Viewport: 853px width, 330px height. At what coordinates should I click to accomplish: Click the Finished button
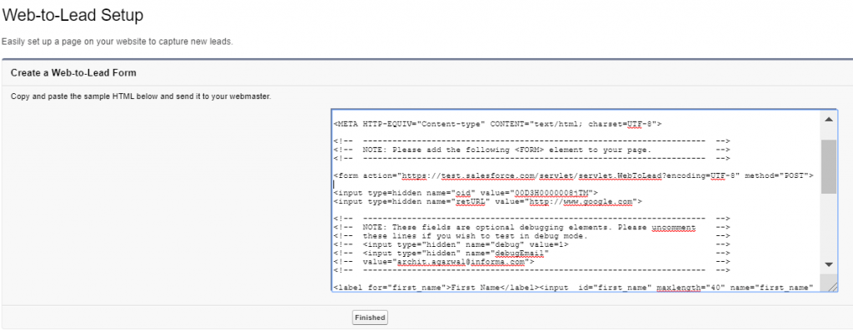[x=370, y=318]
